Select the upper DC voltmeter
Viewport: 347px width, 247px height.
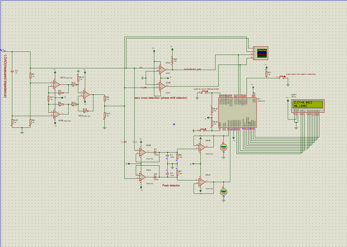click(x=223, y=147)
